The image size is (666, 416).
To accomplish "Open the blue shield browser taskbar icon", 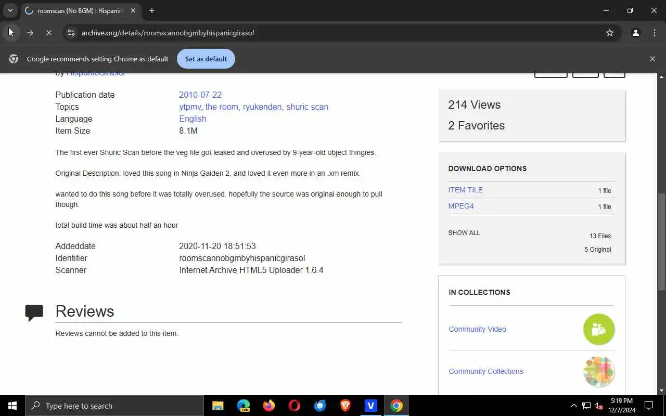I will pos(320,406).
